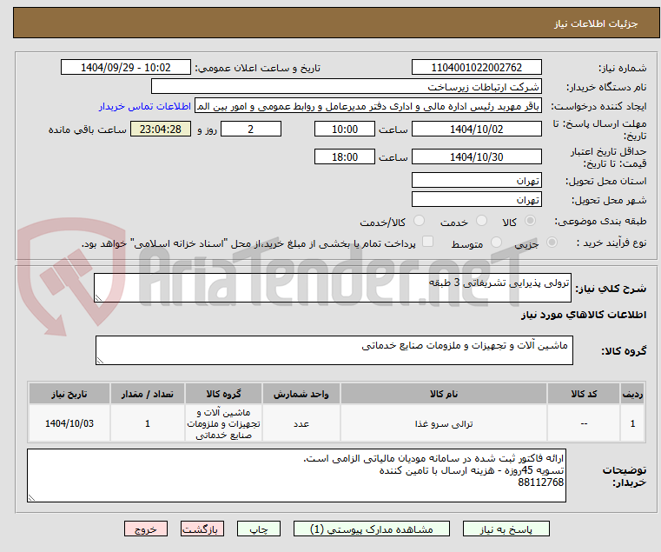
Task: Click the تعداد / مقدار column header
Action: point(148,394)
